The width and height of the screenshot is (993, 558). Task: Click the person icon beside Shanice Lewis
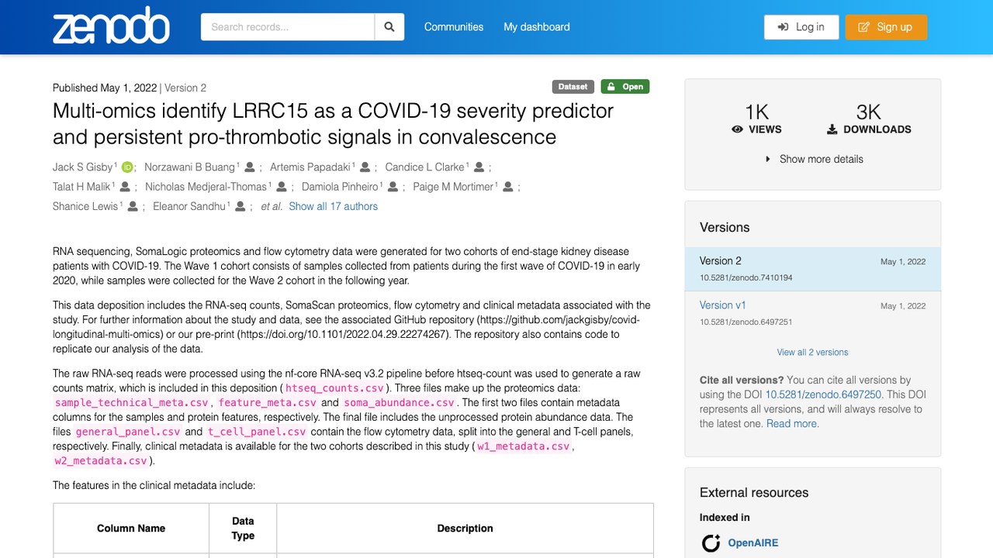point(133,207)
